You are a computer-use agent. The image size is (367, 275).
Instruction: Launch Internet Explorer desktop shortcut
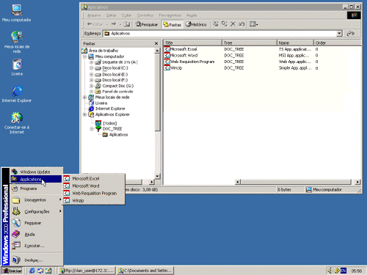17,94
